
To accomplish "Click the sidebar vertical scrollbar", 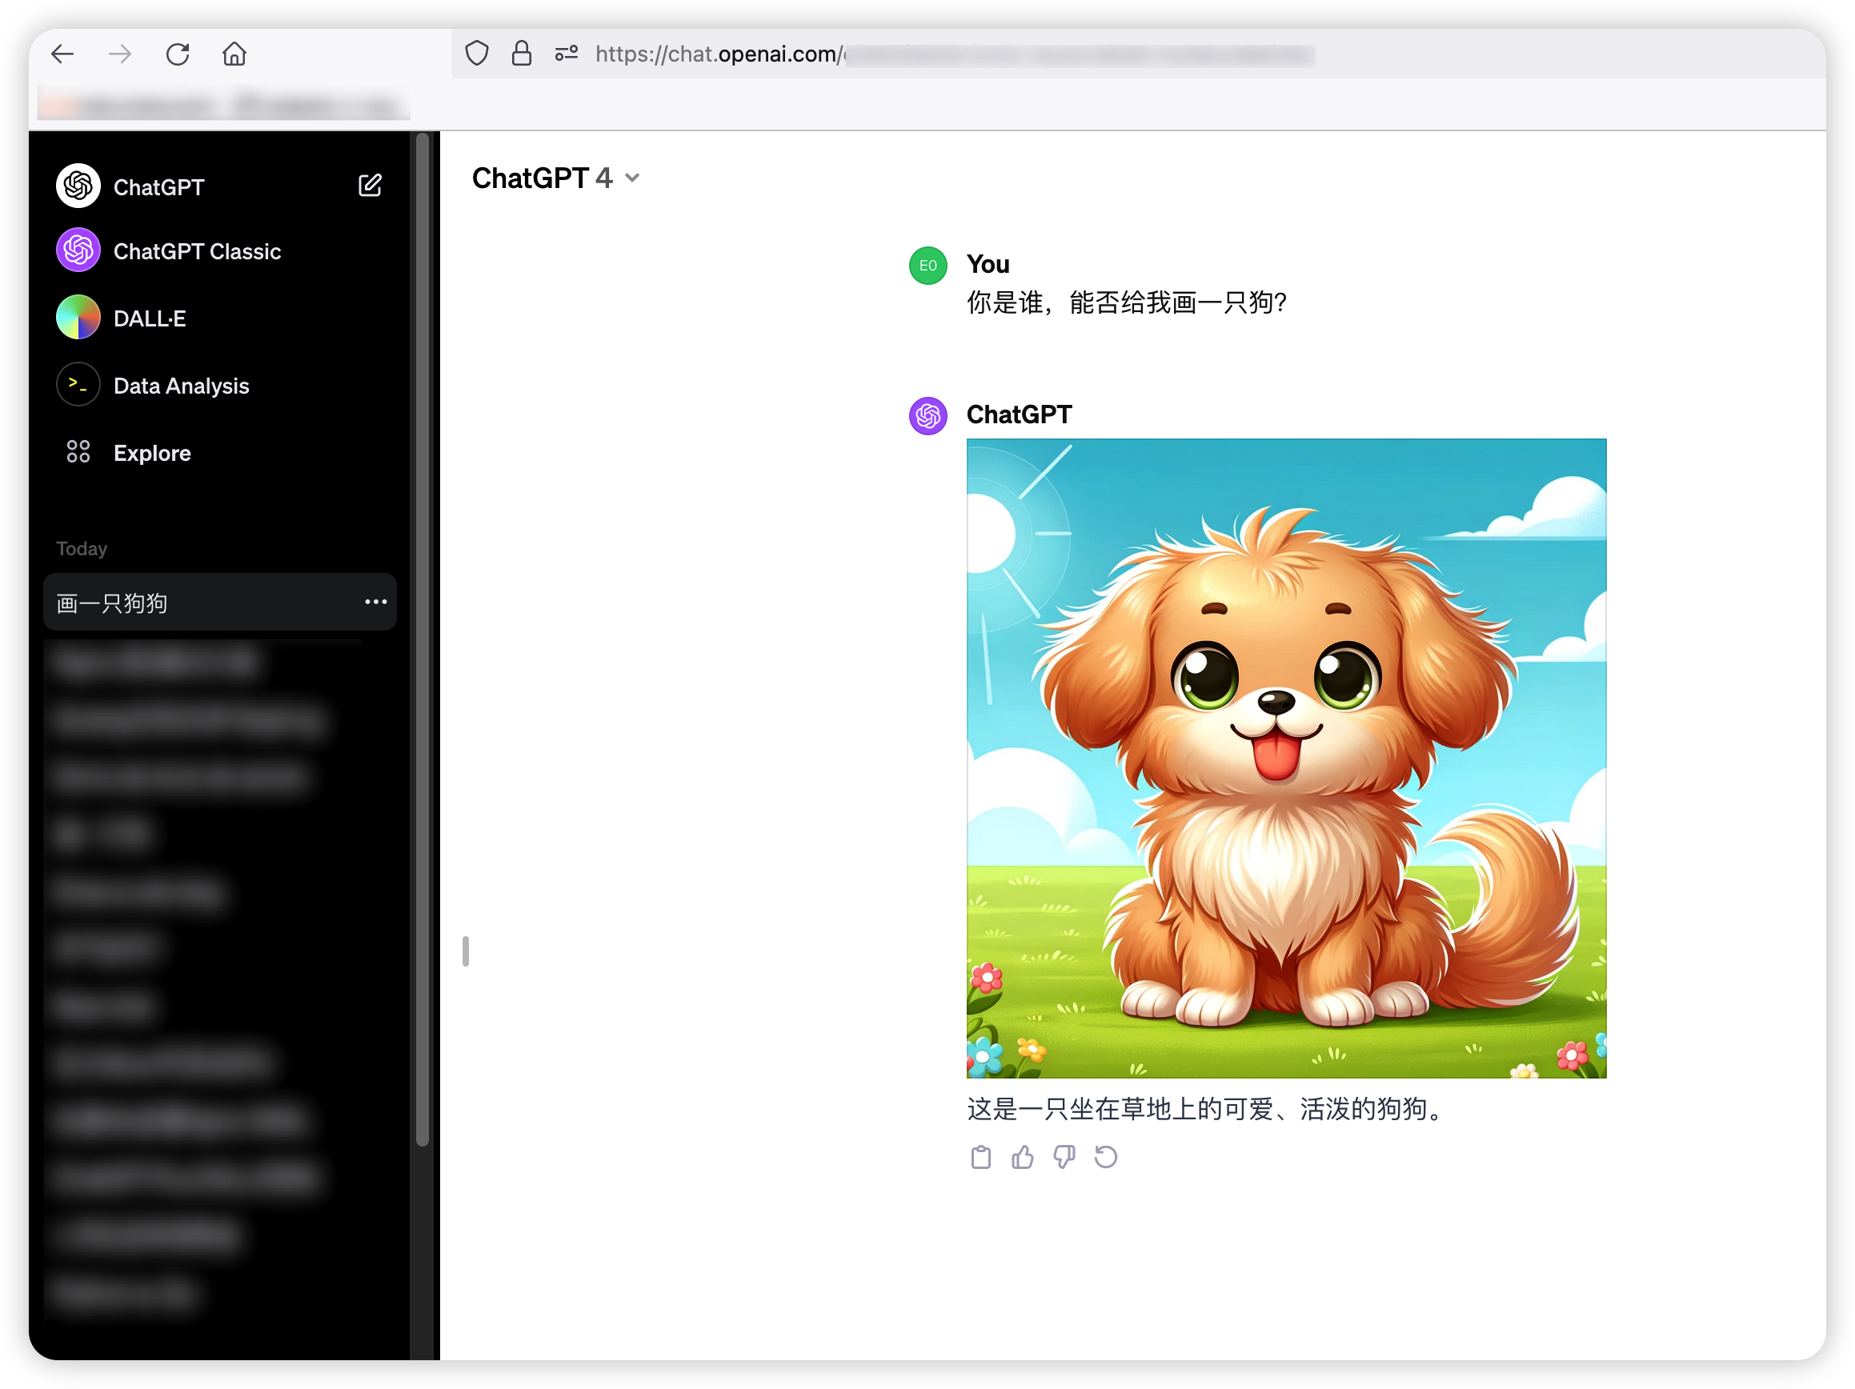I will (x=423, y=637).
